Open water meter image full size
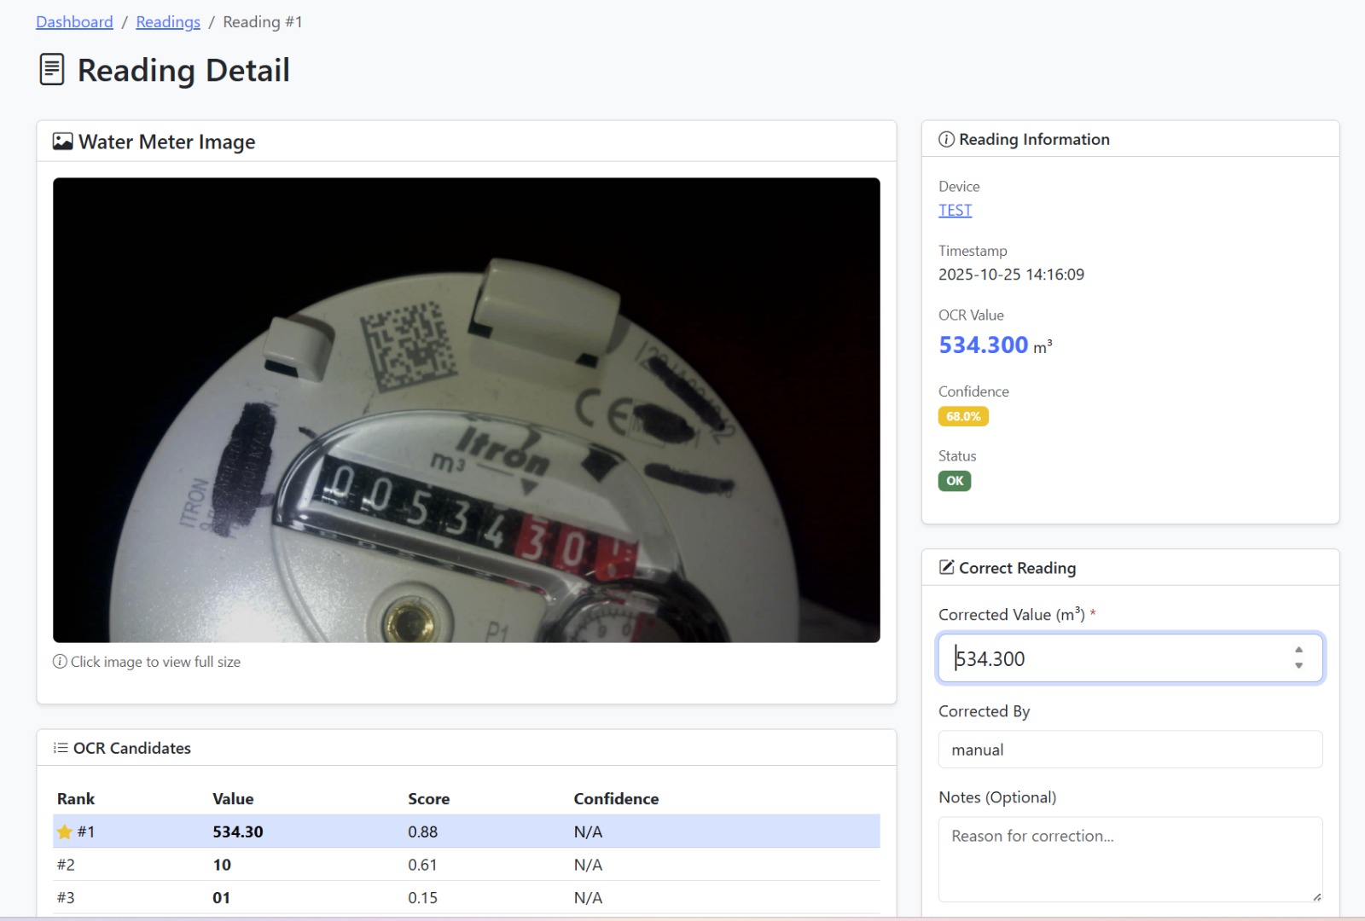The image size is (1365, 921). click(466, 409)
